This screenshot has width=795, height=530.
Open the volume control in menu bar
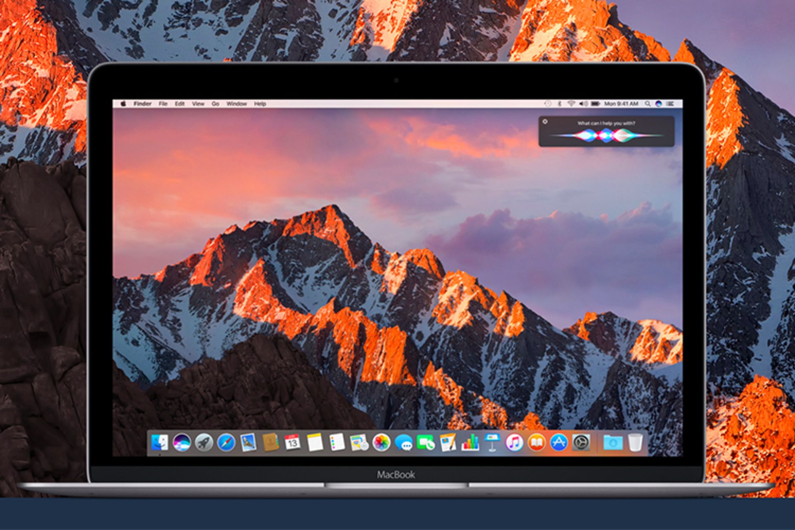(x=583, y=104)
